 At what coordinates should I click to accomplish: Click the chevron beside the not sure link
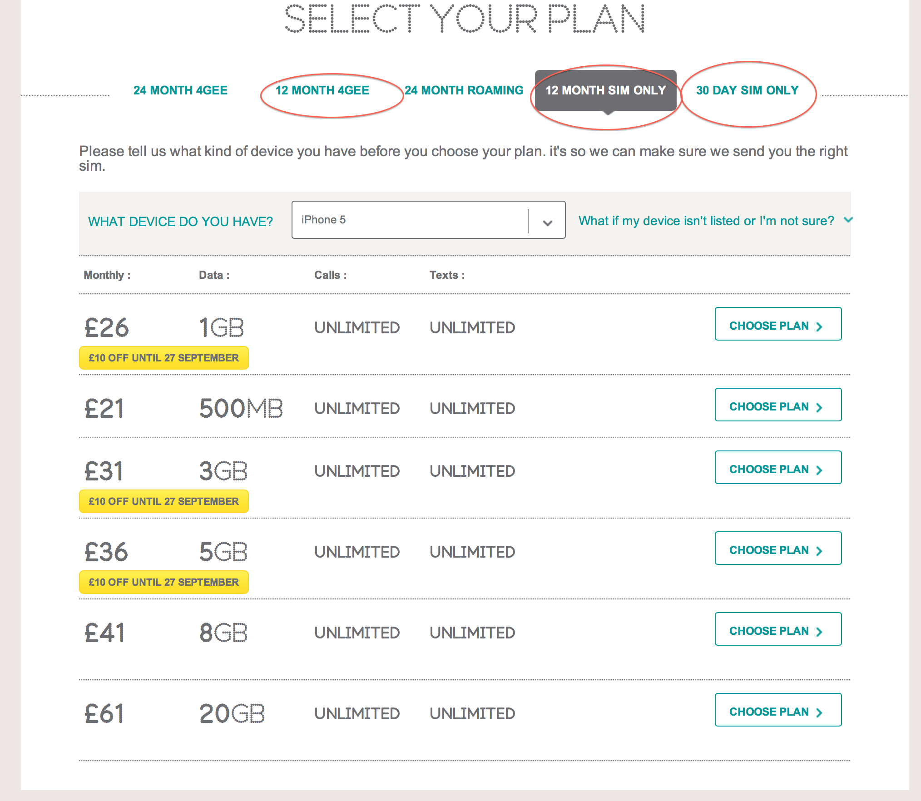click(848, 220)
